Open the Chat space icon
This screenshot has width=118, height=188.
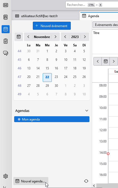pyautogui.click(x=6, y=53)
